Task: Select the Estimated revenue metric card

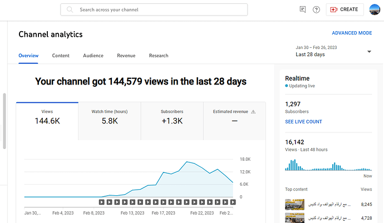Action: pyautogui.click(x=234, y=117)
